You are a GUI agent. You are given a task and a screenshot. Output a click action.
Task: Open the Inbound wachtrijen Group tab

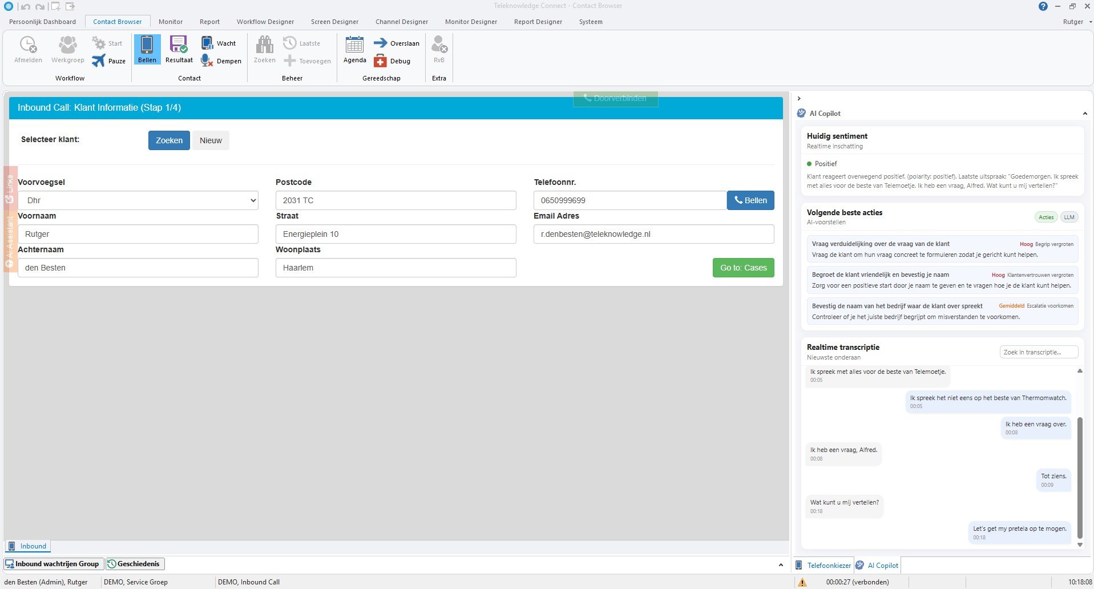pos(54,564)
